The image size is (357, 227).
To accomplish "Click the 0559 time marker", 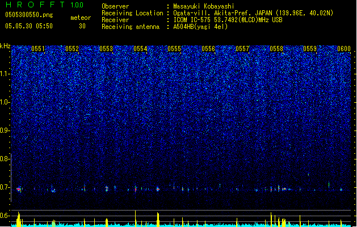I will tap(310, 49).
